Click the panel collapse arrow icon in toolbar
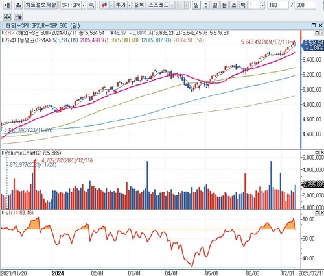The height and width of the screenshot is (276, 324). [7, 5]
